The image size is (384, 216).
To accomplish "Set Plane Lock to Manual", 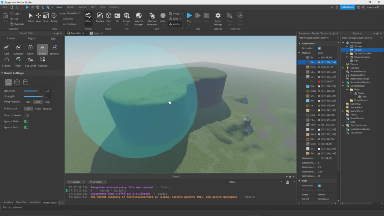I will [x=47, y=109].
